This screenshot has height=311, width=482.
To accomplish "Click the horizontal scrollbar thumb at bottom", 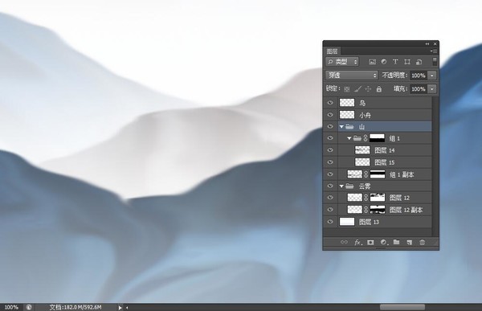I will click(402, 307).
